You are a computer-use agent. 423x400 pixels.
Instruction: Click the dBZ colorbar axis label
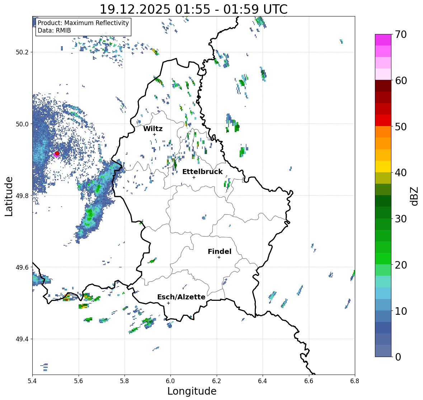415,196
